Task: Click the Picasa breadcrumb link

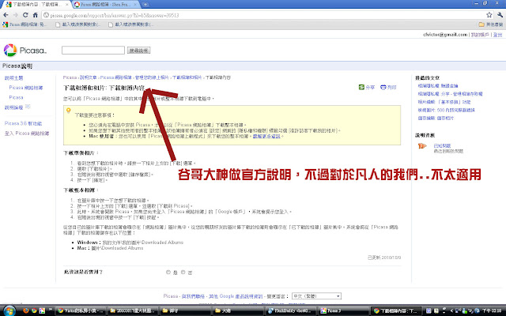Action: point(70,77)
